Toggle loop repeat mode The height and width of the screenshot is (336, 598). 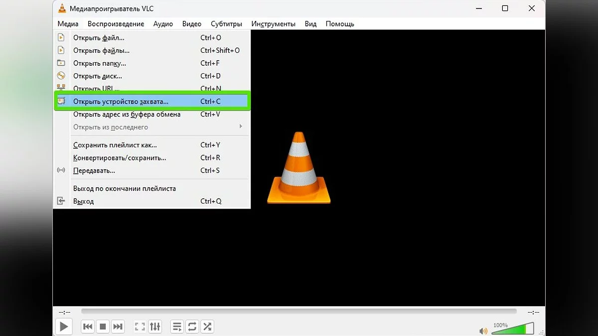coord(192,327)
